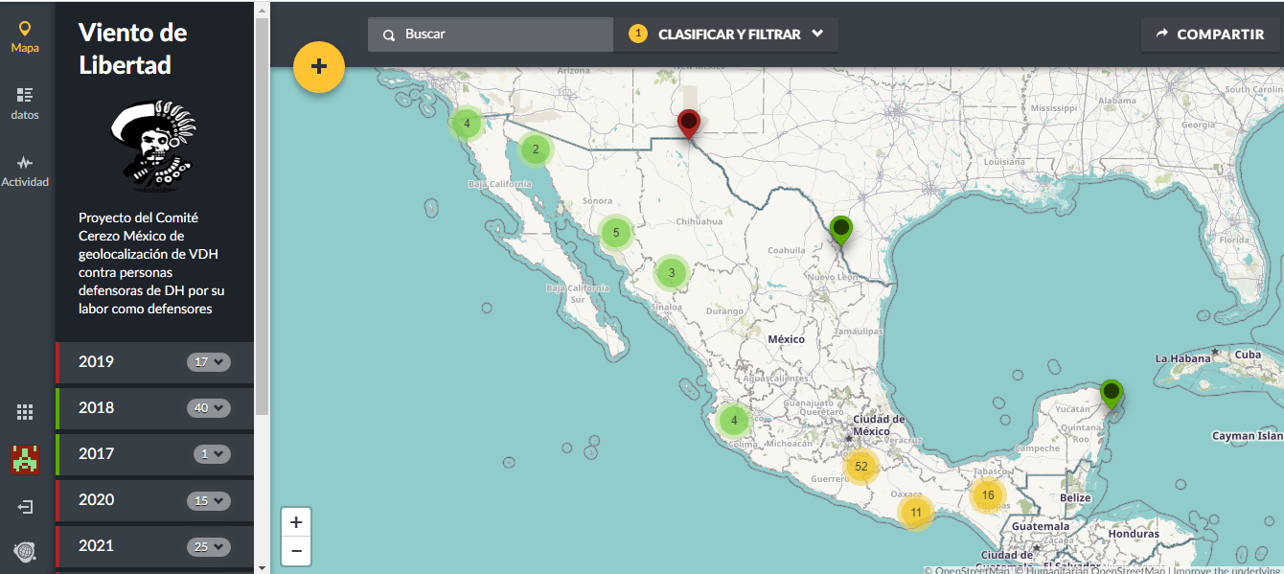Click the Compartir share button

pyautogui.click(x=1210, y=34)
